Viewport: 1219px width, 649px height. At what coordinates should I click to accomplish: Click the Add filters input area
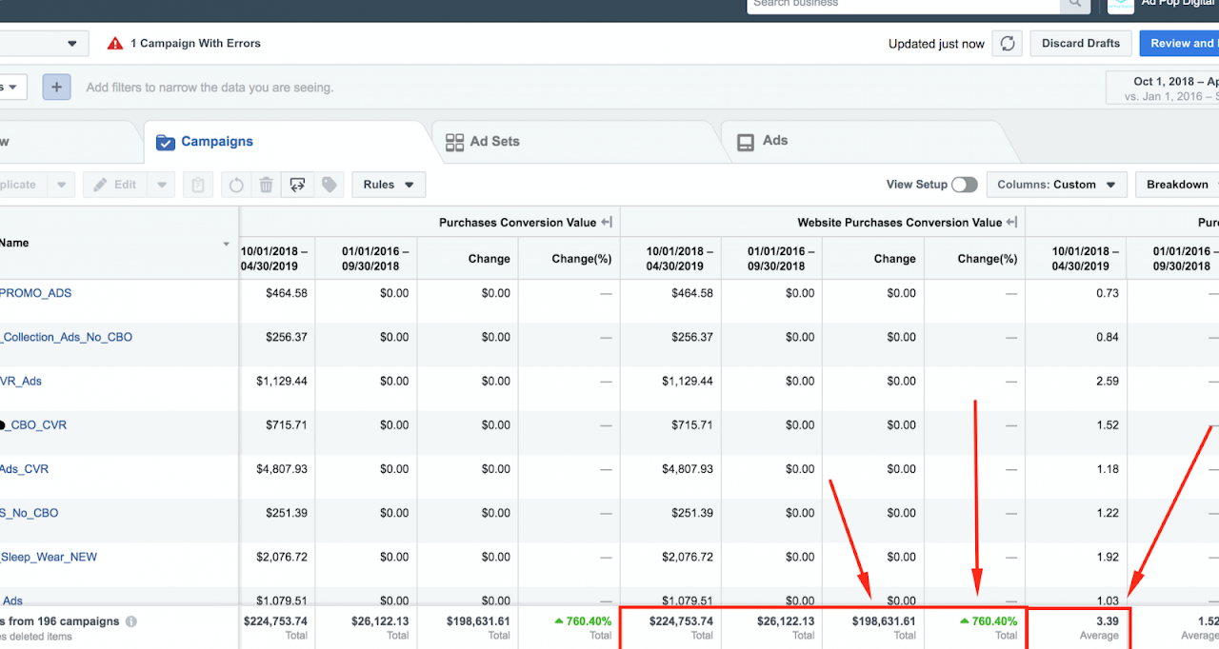click(210, 88)
